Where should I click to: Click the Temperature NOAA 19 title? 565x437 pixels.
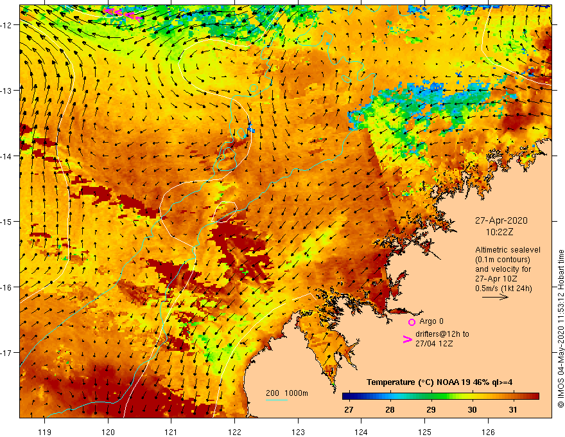[x=439, y=382]
